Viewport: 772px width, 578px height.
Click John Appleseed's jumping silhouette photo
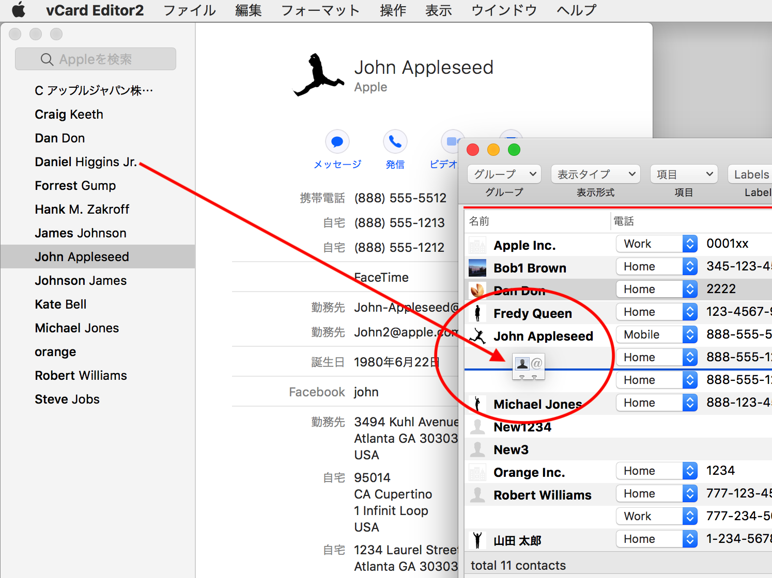[x=319, y=75]
